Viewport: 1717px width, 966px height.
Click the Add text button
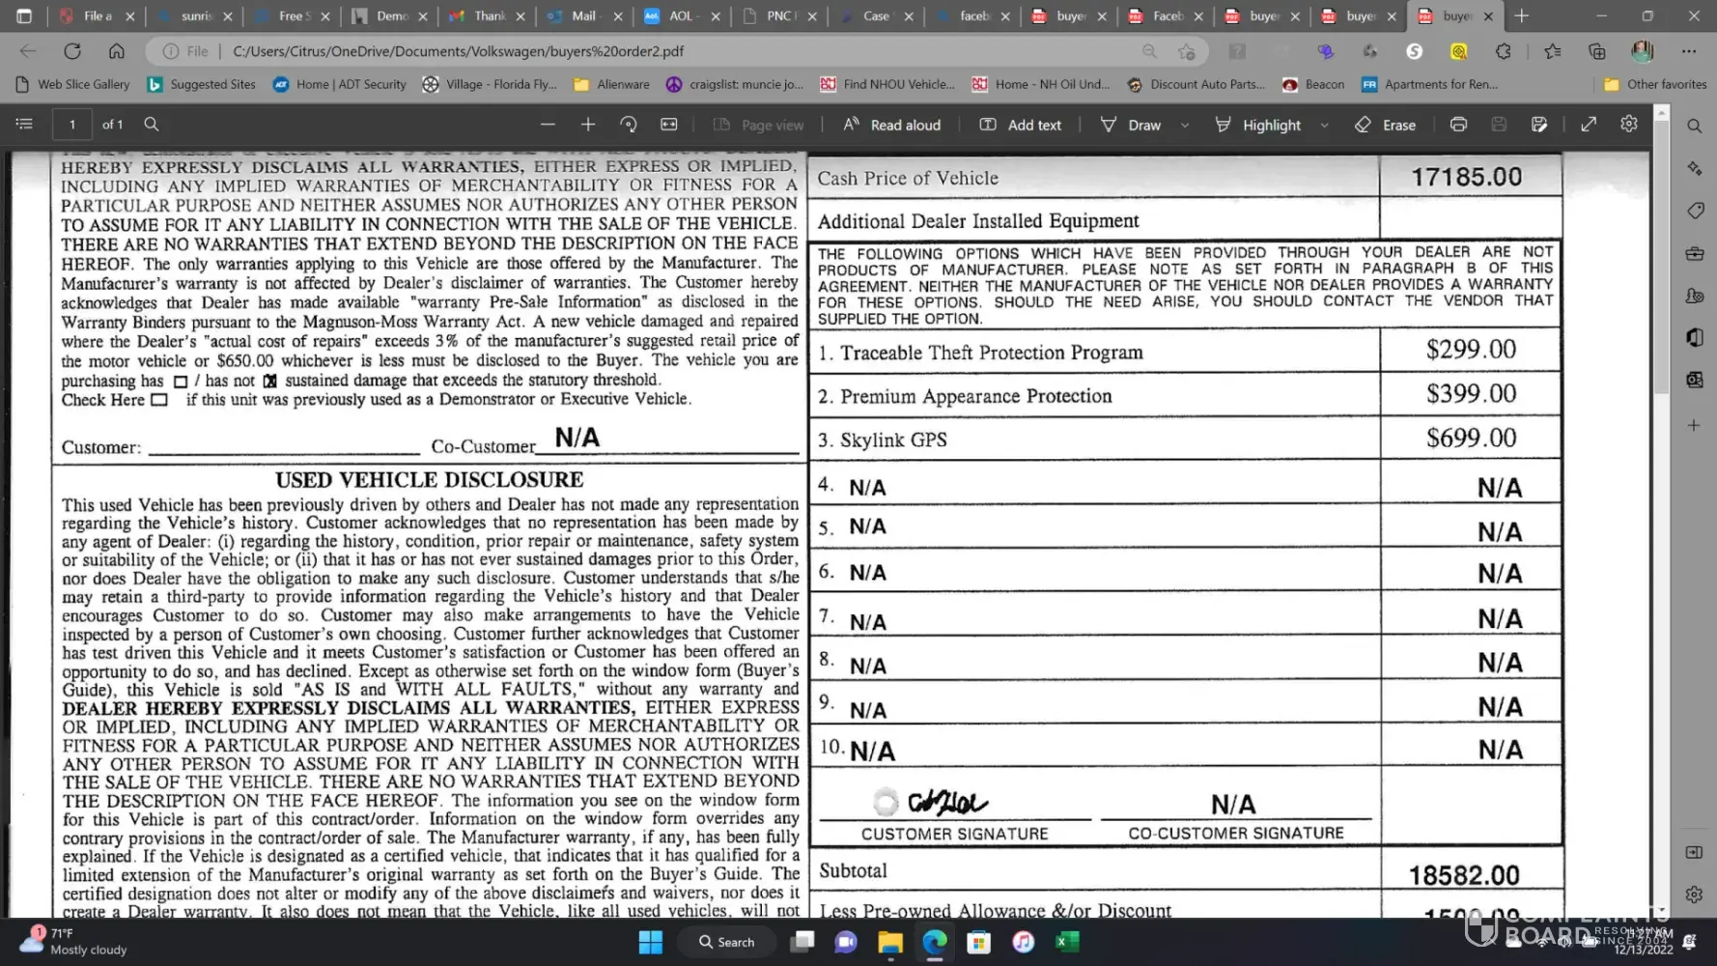tap(1021, 125)
